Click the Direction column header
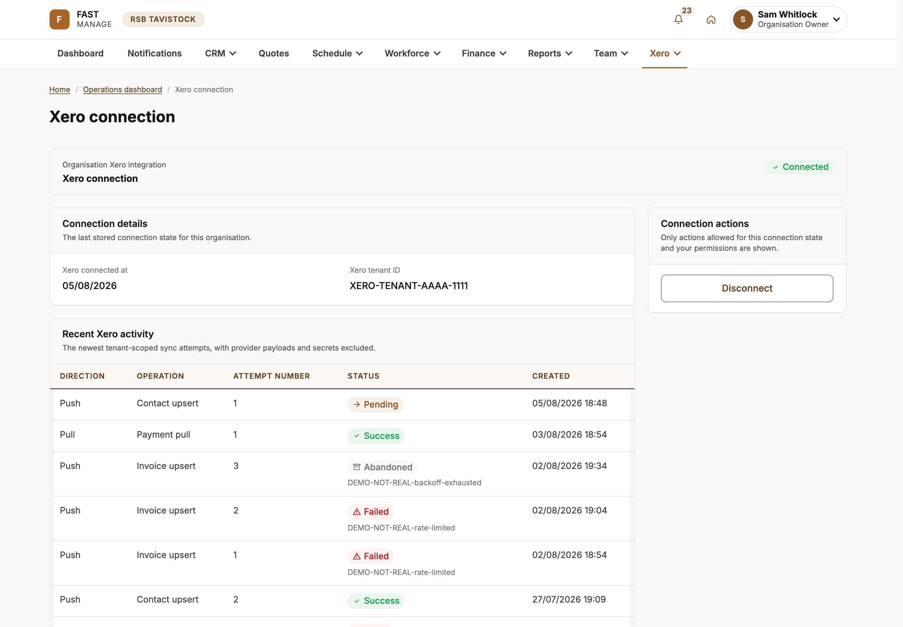Screen dimensions: 903x627 point(82,376)
